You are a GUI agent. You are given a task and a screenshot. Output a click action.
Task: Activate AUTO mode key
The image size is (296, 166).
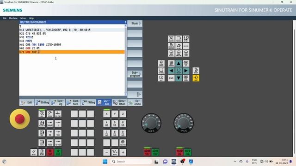tap(42, 142)
